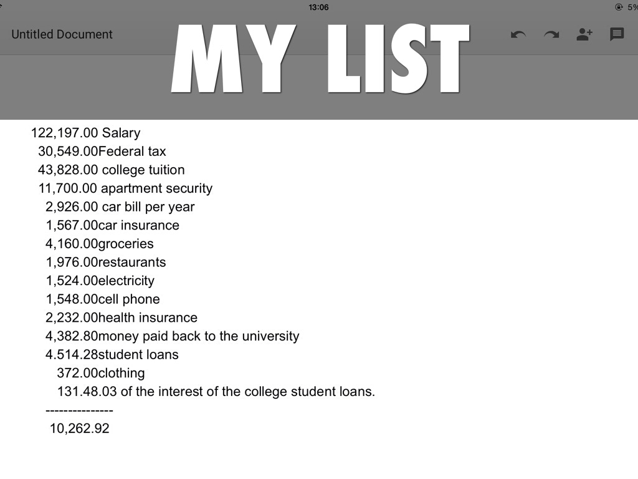Image resolution: width=638 pixels, height=479 pixels.
Task: Tap the 13:06 clock in status bar
Action: (x=318, y=7)
